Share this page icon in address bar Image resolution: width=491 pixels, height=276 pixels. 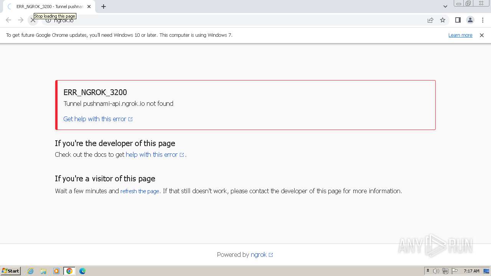tap(430, 20)
